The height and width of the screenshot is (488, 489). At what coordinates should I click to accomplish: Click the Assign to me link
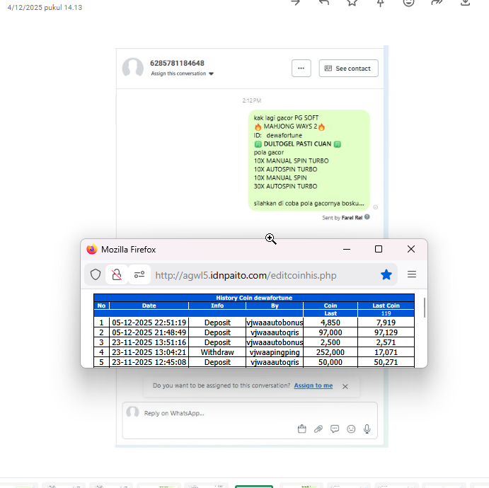pyautogui.click(x=313, y=385)
